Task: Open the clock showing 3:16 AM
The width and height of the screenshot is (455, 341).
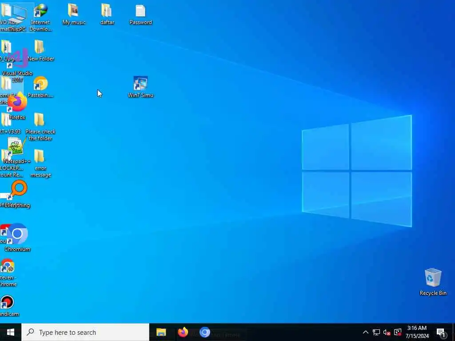Action: tap(417, 332)
